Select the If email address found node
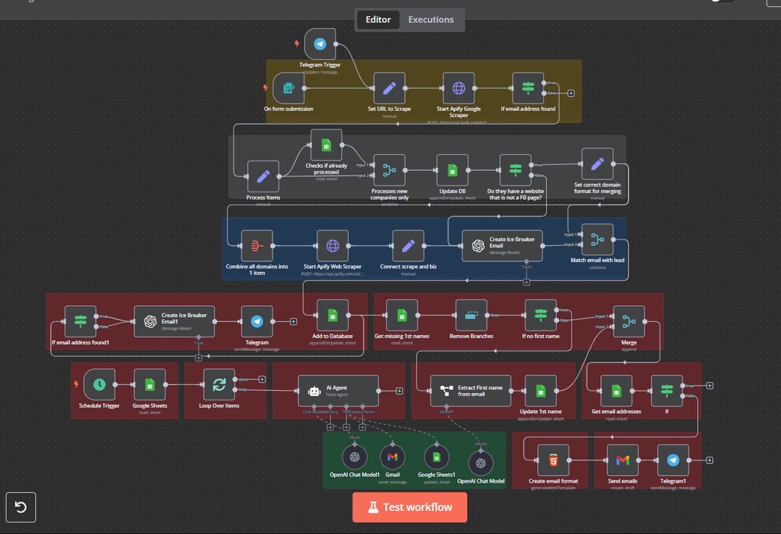This screenshot has height=534, width=781. click(528, 88)
